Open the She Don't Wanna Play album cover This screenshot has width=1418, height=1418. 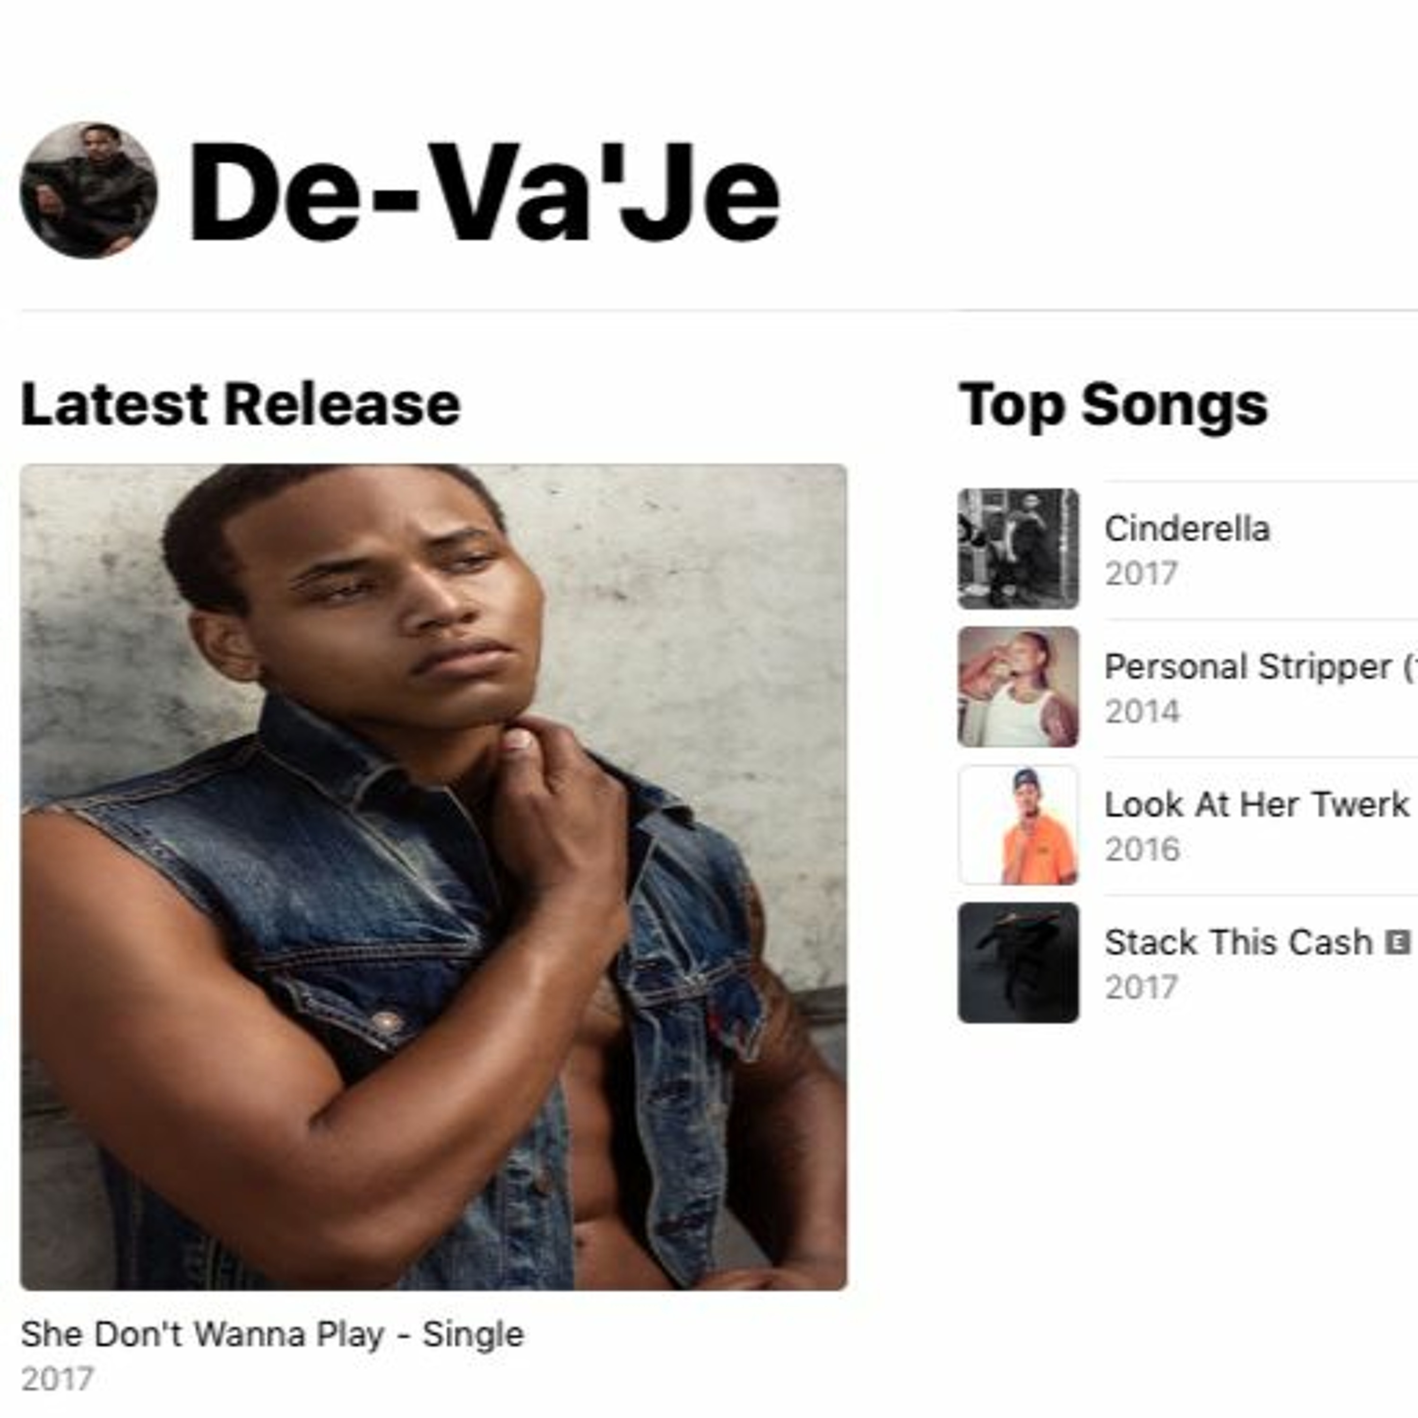click(x=433, y=877)
